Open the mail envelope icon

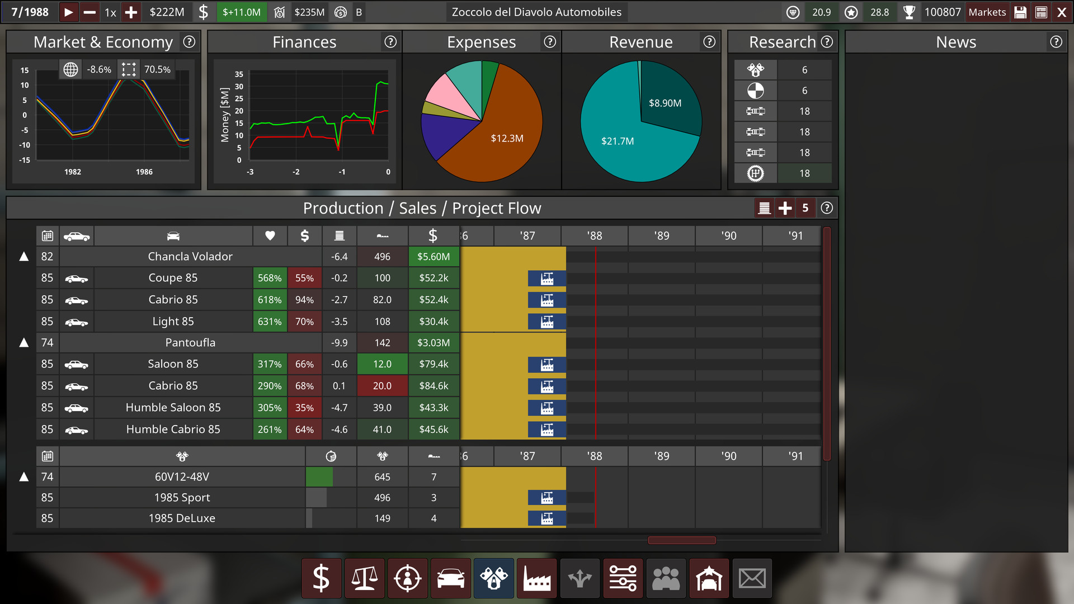point(752,578)
